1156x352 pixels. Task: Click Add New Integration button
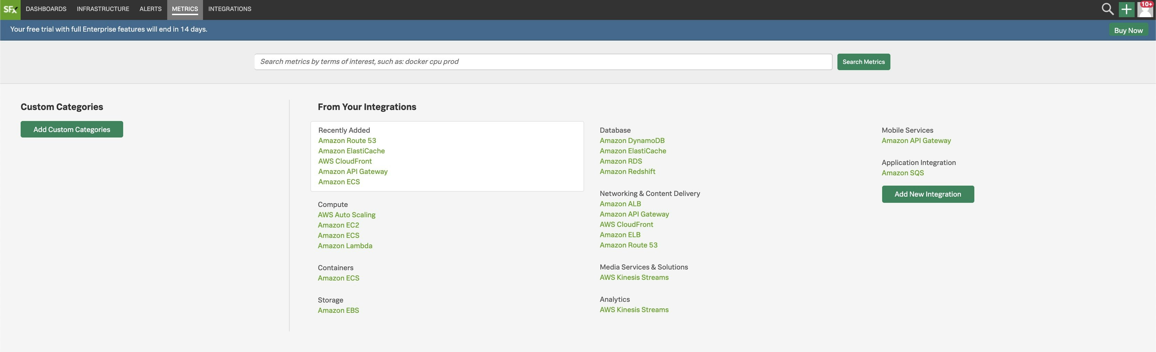928,194
